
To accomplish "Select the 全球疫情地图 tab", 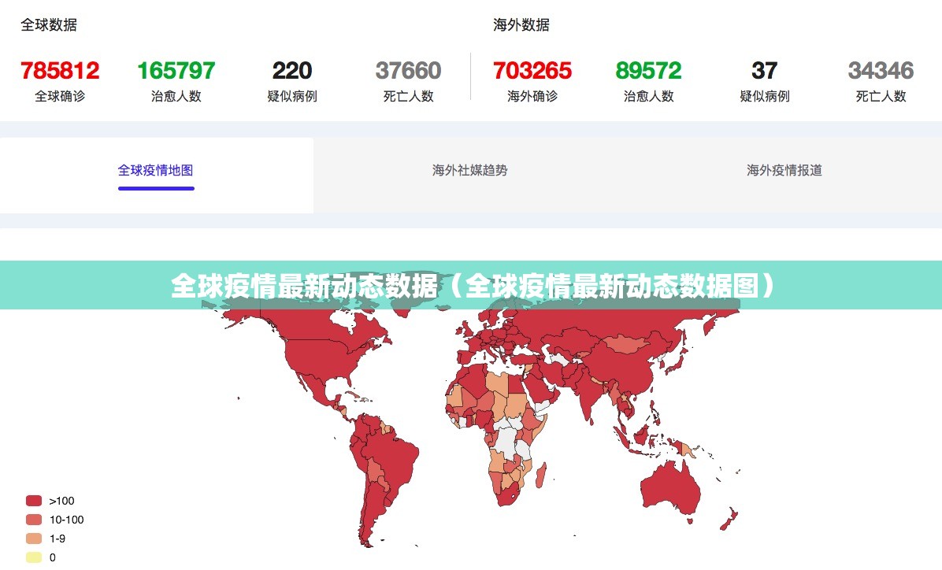I will click(156, 170).
